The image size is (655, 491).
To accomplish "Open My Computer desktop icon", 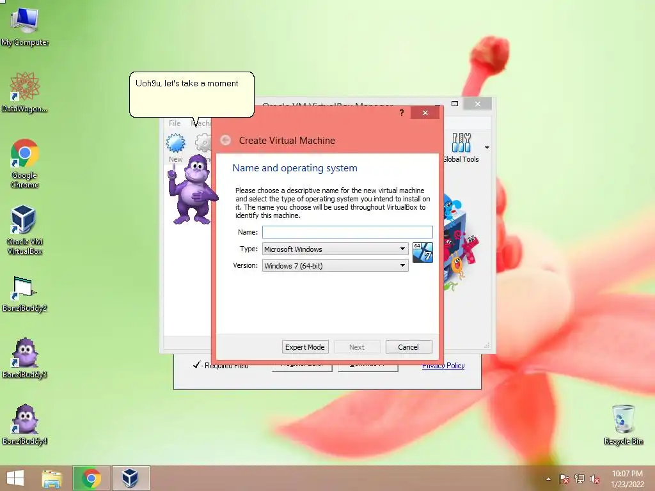I will (x=25, y=27).
